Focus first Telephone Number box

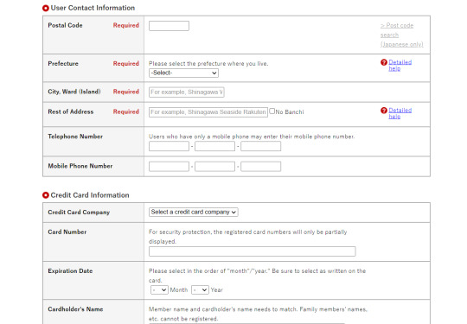(x=169, y=146)
